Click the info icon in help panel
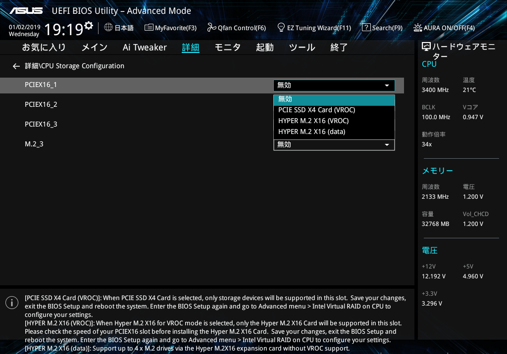Image resolution: width=507 pixels, height=354 pixels. coord(12,303)
